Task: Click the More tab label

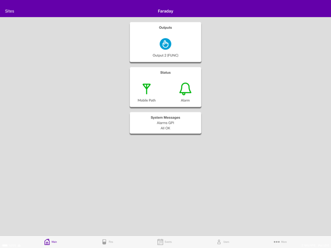Action: (284, 242)
